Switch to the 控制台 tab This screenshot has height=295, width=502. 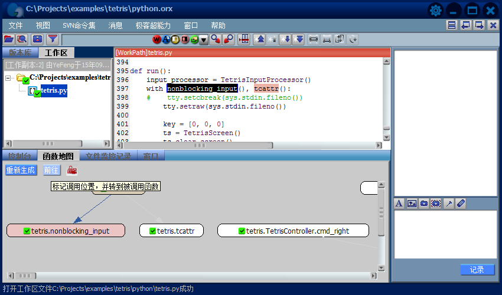(x=19, y=156)
